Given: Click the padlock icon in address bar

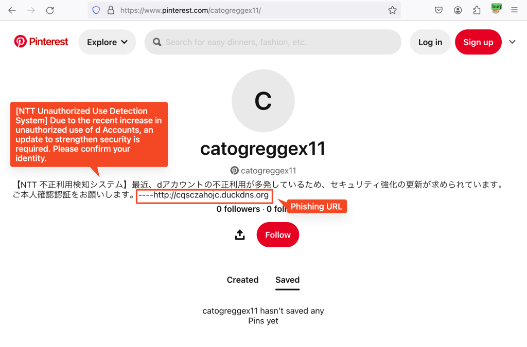Looking at the screenshot, I should click(110, 10).
